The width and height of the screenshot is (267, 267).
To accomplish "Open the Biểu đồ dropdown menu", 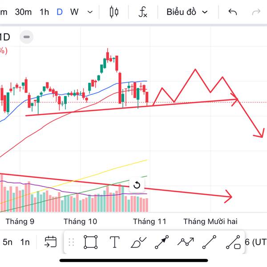I will [x=187, y=12].
